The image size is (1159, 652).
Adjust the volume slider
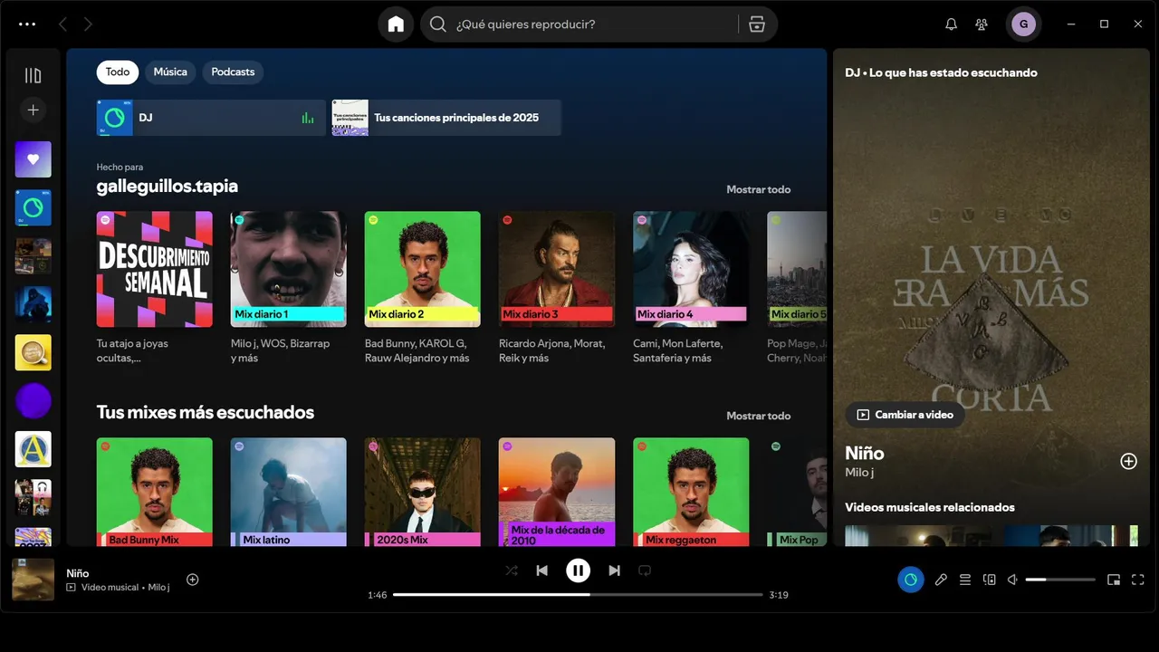tap(1060, 580)
